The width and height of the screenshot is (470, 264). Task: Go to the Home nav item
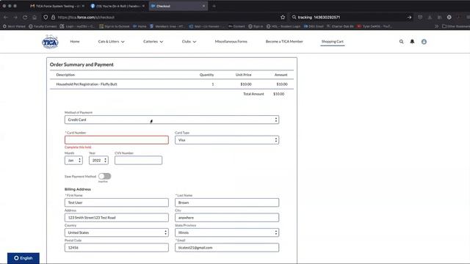(75, 42)
